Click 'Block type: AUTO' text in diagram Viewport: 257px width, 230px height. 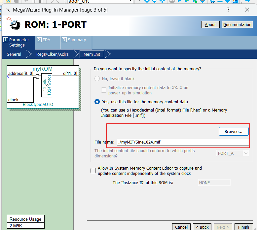tap(38, 105)
